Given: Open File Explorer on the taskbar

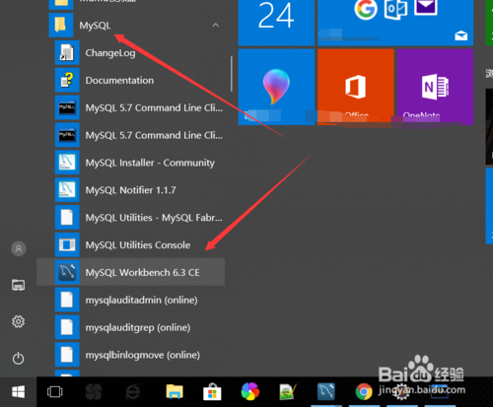Looking at the screenshot, I should point(175,392).
